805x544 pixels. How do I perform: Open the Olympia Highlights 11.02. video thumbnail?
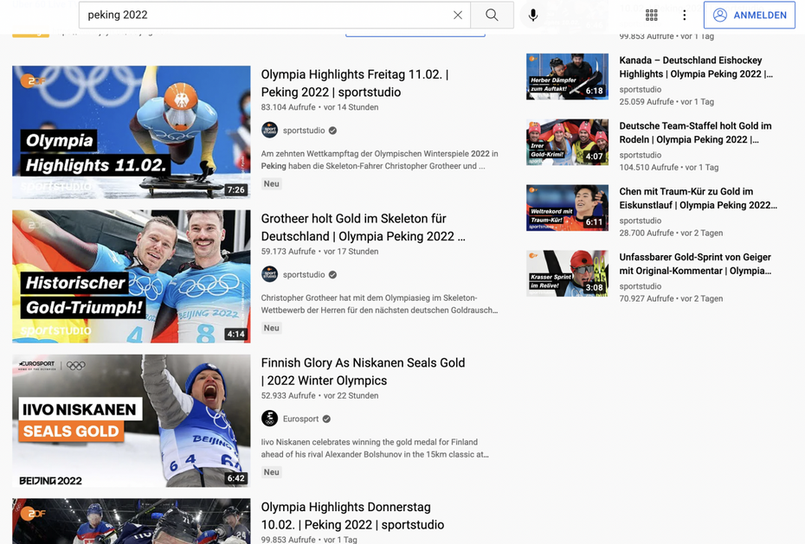point(132,131)
